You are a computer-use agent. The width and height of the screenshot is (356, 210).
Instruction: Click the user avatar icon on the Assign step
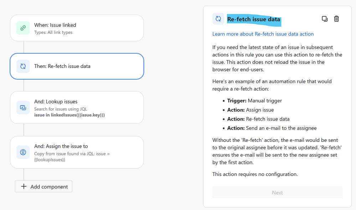[x=23, y=152]
